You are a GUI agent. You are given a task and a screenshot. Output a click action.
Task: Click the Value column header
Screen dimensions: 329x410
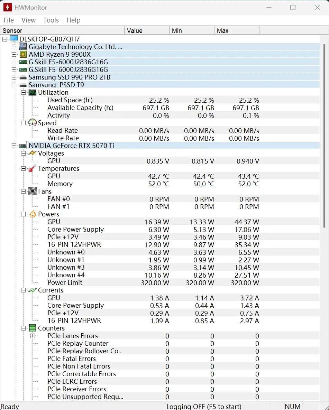point(147,30)
